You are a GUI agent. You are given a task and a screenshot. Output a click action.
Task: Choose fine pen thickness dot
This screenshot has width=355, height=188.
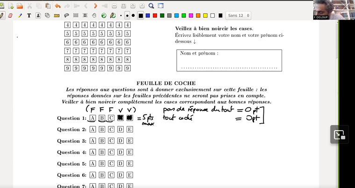(x=121, y=15)
